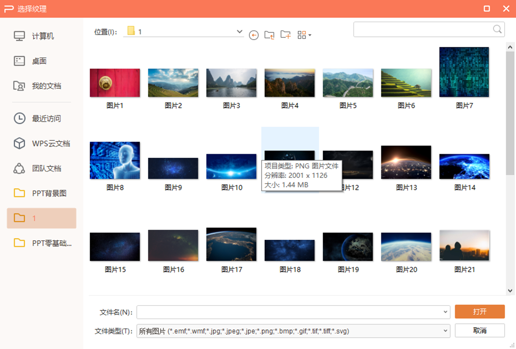The image size is (516, 349).
Task: Select 图片15 dark starfield thumbnail
Action: [x=115, y=247]
